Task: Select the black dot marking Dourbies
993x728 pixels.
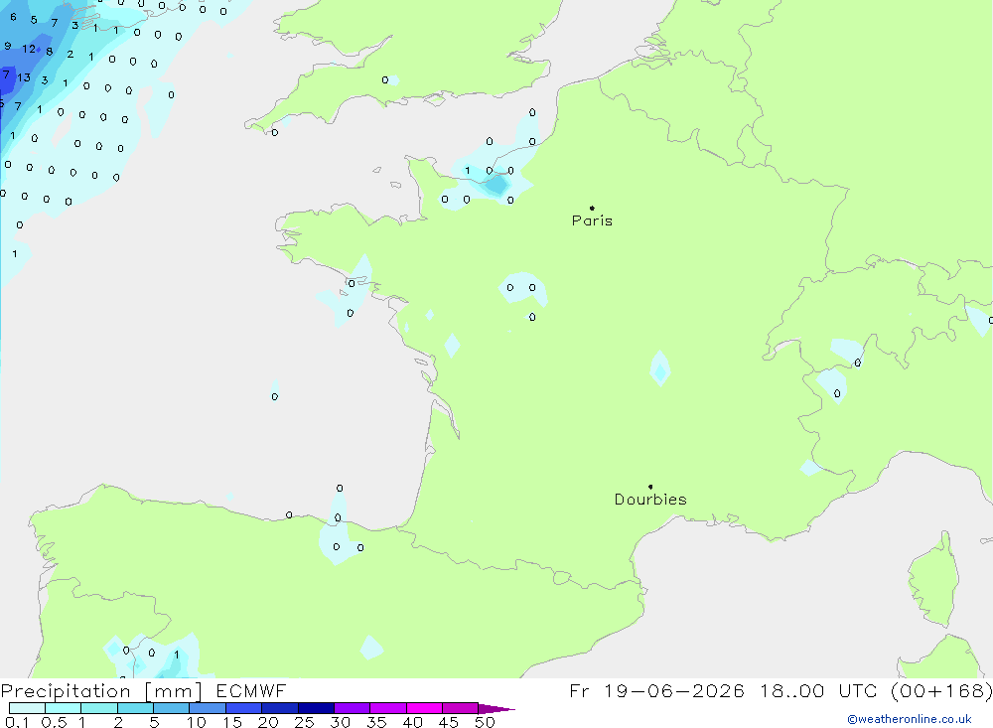Action: pyautogui.click(x=650, y=487)
